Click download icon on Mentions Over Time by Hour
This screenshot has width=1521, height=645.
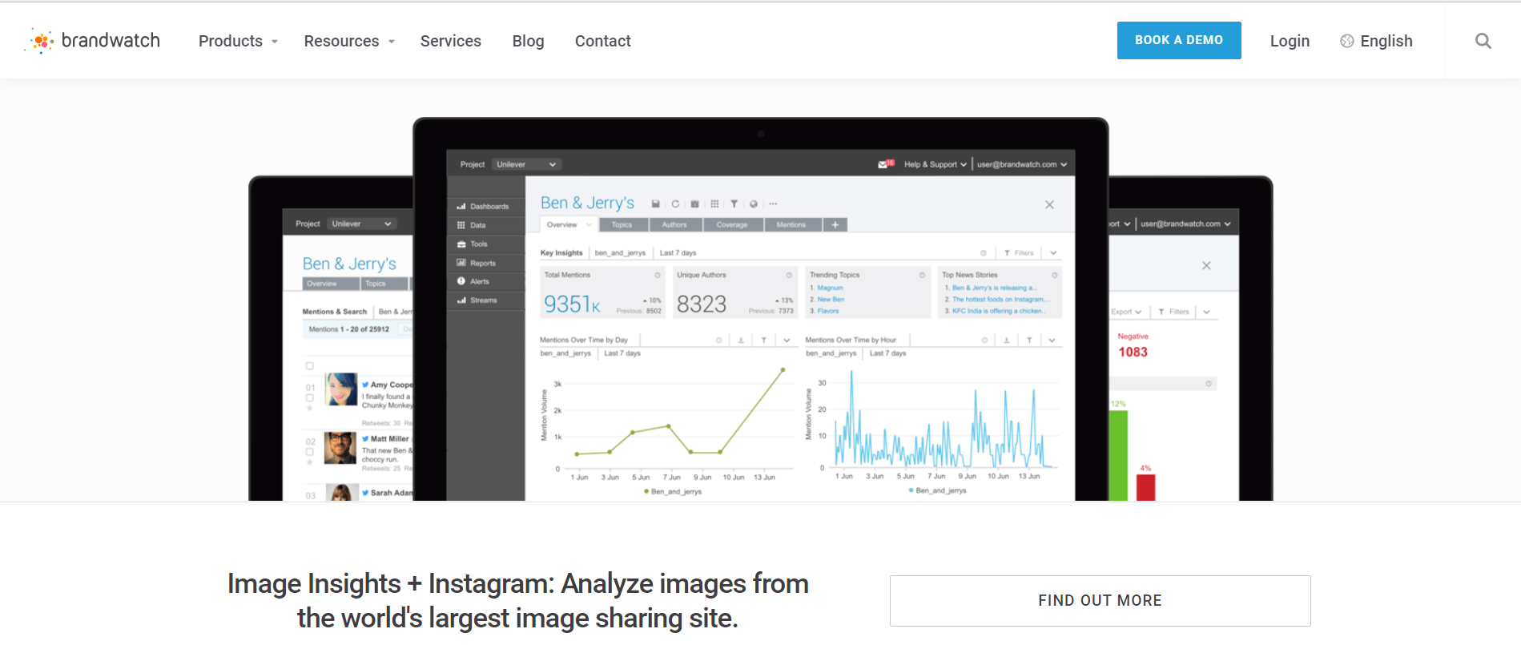click(1006, 341)
